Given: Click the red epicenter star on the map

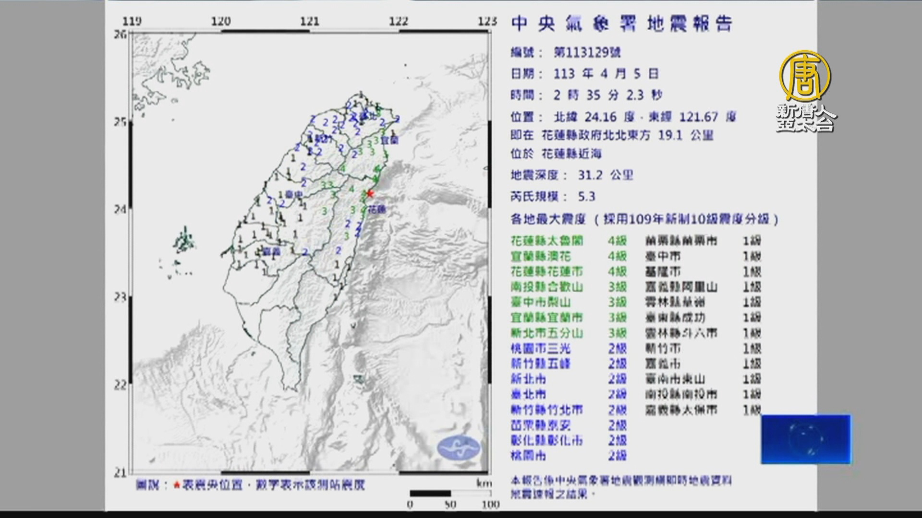Looking at the screenshot, I should coord(369,193).
